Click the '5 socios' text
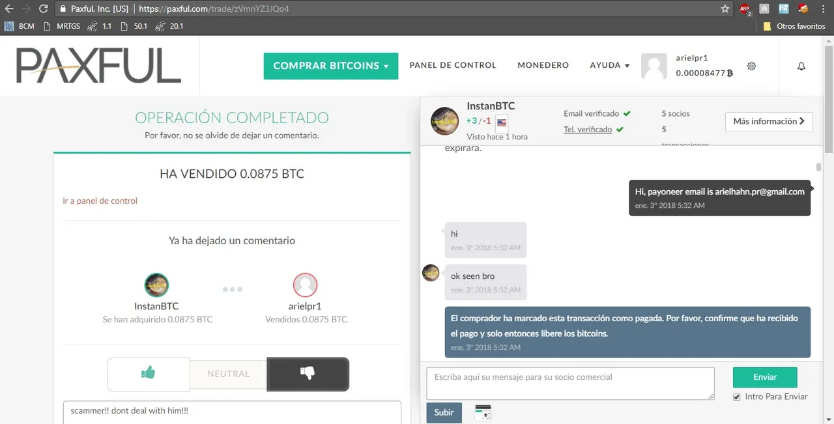 (x=676, y=113)
